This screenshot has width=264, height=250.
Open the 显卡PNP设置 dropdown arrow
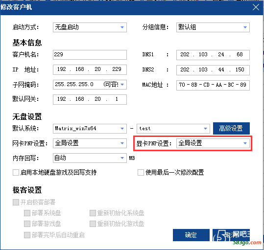click(245, 143)
